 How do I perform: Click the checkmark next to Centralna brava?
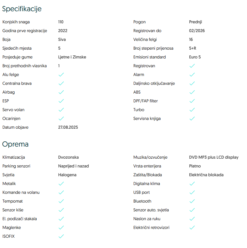tap(61, 83)
